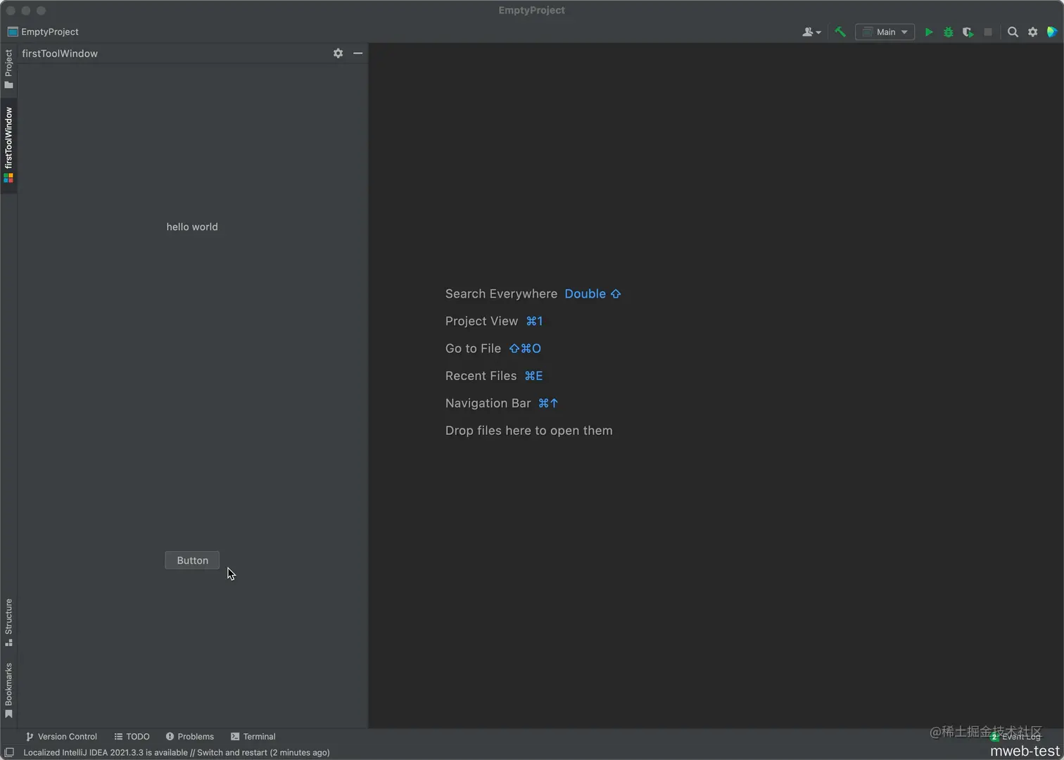The image size is (1064, 760).
Task: Open Search Everywhere magnifier icon
Action: (x=1013, y=32)
